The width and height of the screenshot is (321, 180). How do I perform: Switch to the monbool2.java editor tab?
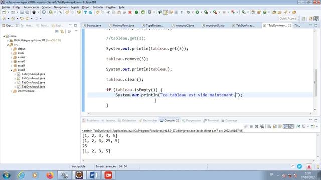point(183,25)
